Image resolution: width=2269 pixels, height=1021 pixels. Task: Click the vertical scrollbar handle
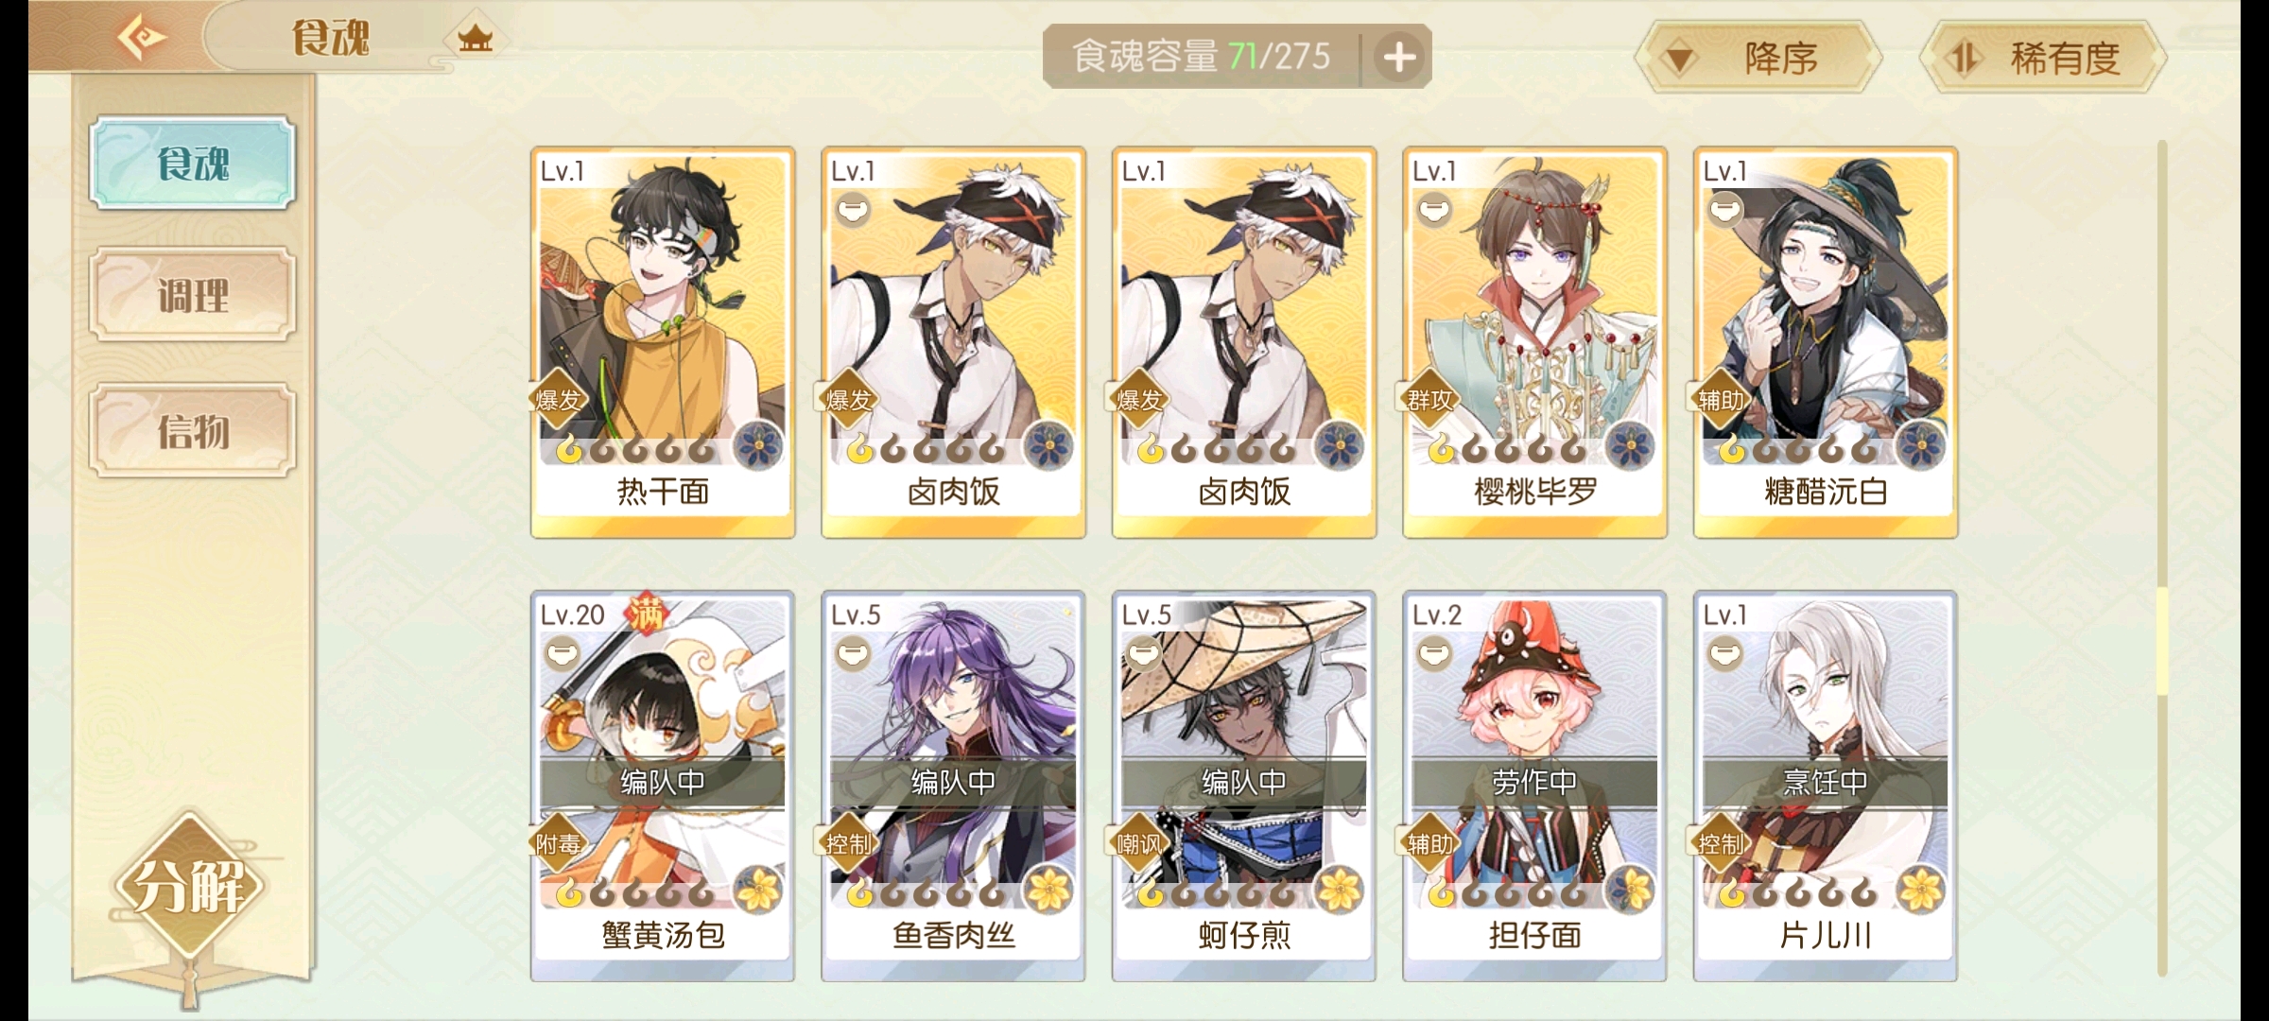[x=2161, y=641]
